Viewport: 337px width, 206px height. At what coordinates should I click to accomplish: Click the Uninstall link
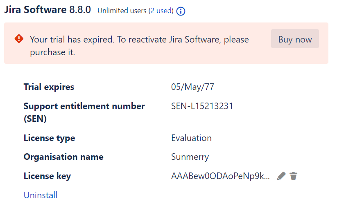(x=41, y=195)
